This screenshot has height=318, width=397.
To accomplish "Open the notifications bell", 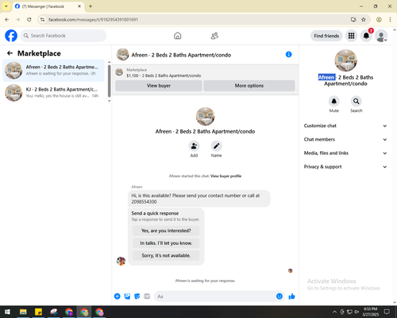I will click(366, 36).
